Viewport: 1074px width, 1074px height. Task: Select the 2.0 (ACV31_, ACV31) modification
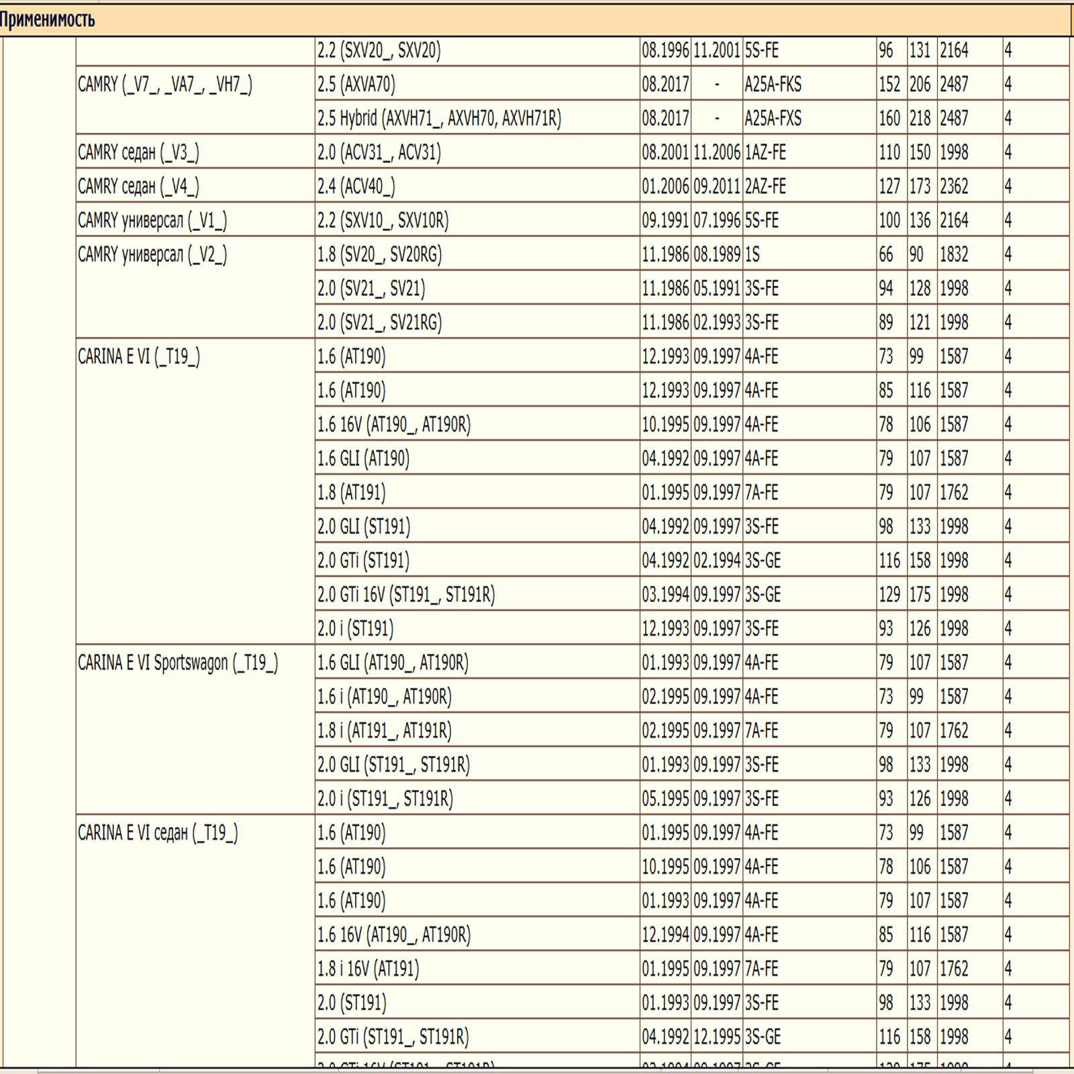[x=379, y=153]
